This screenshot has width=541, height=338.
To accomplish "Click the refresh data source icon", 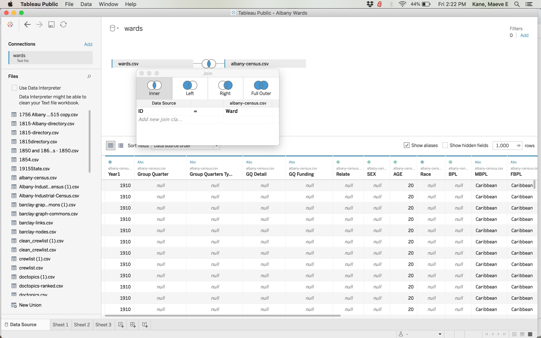I will pyautogui.click(x=63, y=24).
